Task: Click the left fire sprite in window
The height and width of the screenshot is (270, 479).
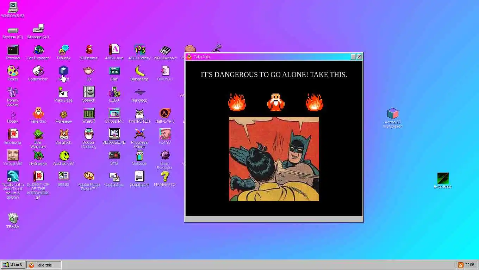Action: point(237,102)
